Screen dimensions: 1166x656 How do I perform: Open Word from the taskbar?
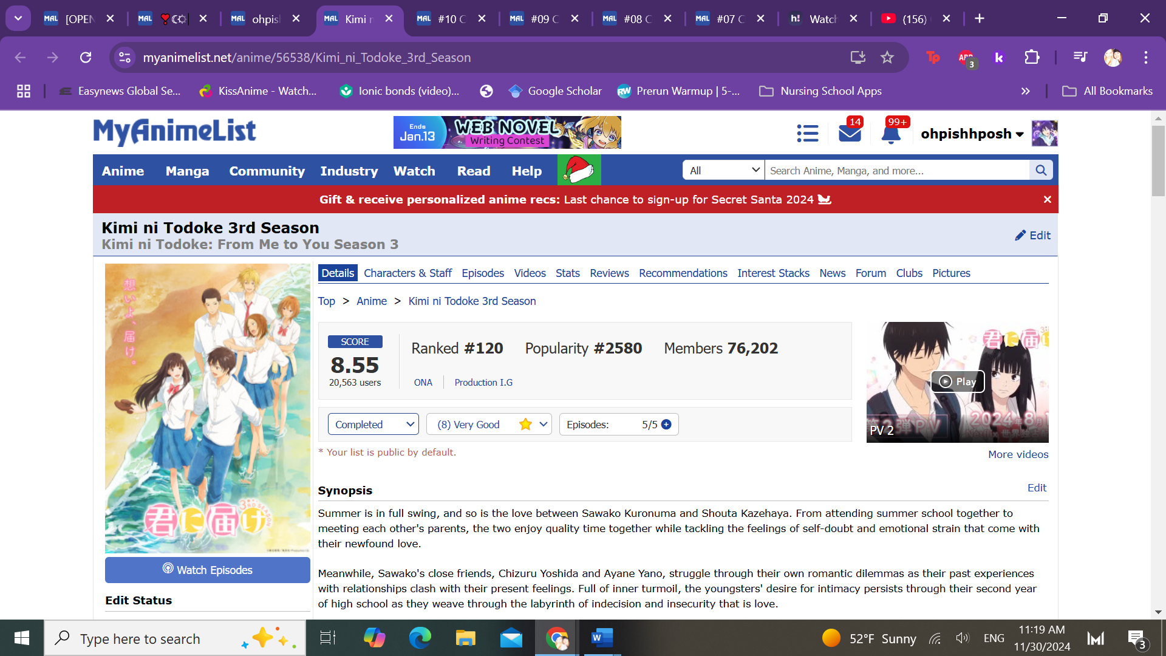click(x=601, y=638)
